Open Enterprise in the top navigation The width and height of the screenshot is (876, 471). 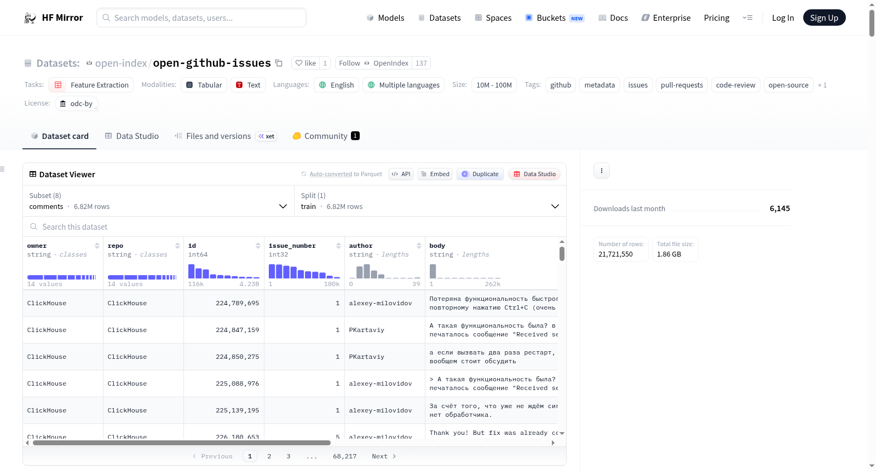(x=666, y=18)
